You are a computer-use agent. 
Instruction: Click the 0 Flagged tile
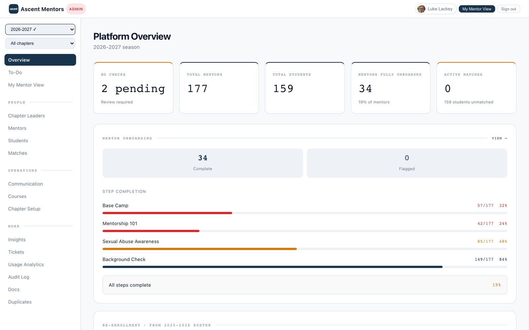pos(407,163)
